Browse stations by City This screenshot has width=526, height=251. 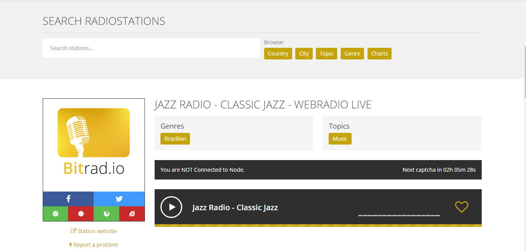coord(304,54)
